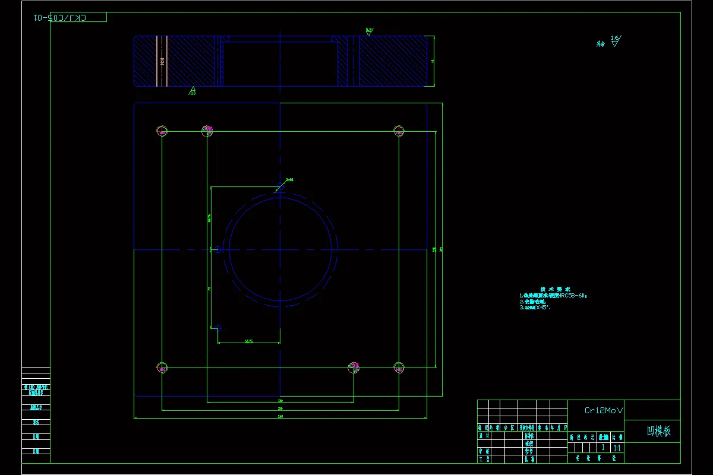The height and width of the screenshot is (475, 713).
Task: Click the mirrored CKJ/C05-01 drawing number
Action: tap(60, 17)
